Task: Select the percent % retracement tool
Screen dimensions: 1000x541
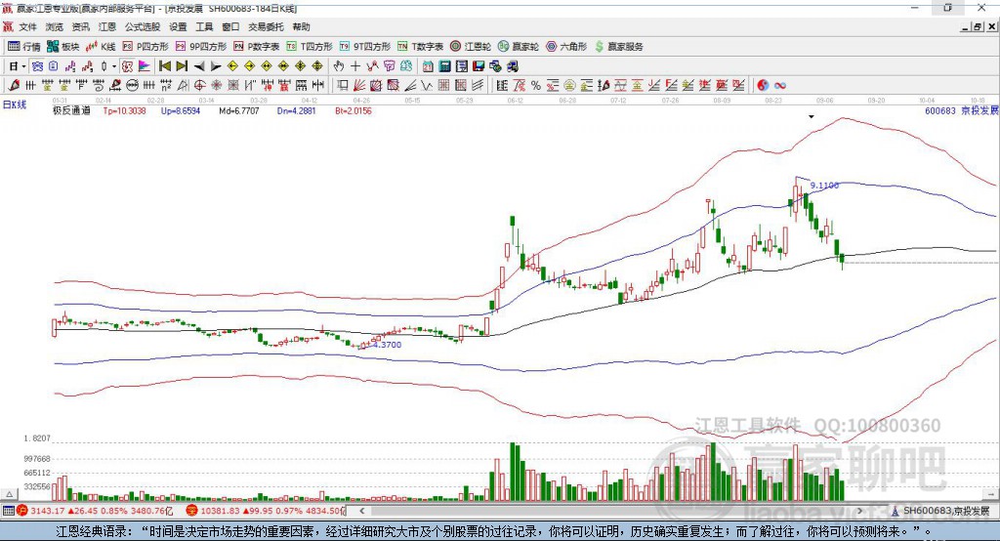Action: (x=536, y=85)
